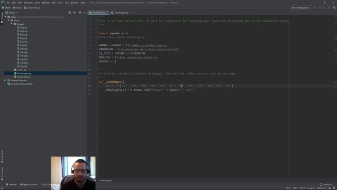
Task: Click the expand/collapse all icon in the Project panel
Action: click(74, 13)
